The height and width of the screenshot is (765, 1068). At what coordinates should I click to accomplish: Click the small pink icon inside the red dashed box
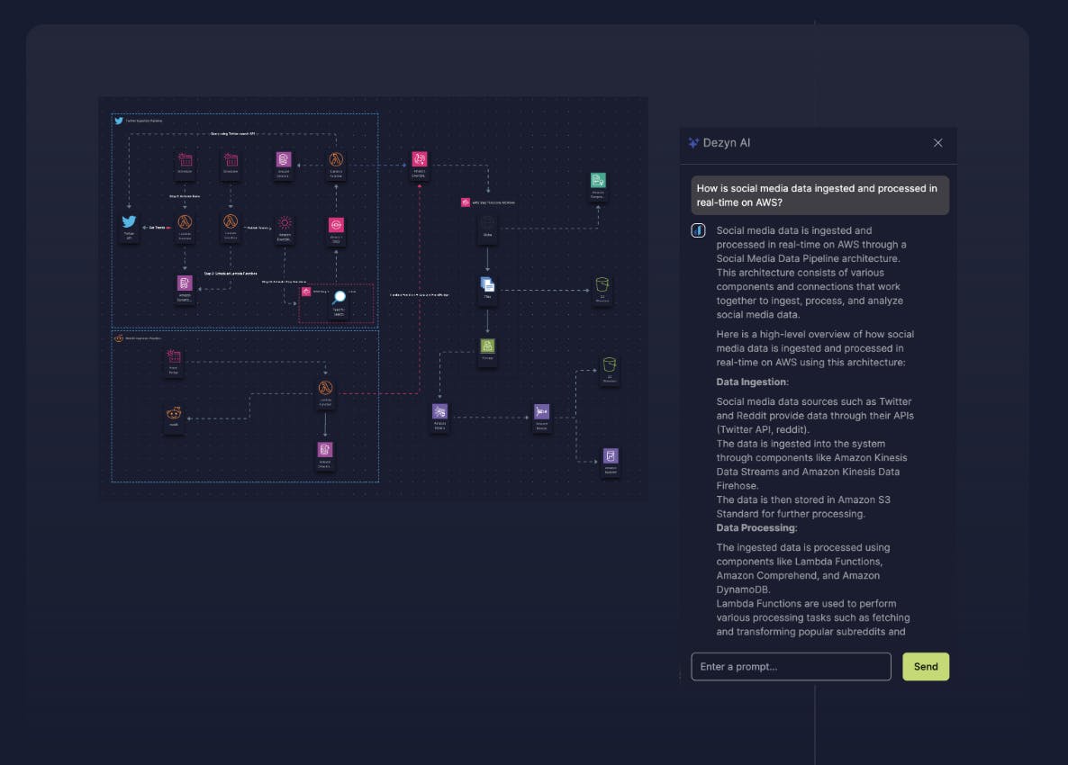pyautogui.click(x=306, y=292)
